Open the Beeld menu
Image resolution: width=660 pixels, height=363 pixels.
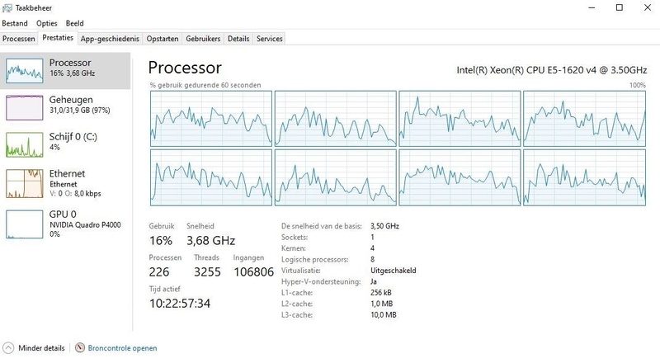(74, 22)
